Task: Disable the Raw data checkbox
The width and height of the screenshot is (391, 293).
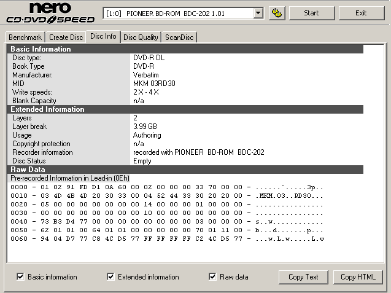Action: (213, 277)
